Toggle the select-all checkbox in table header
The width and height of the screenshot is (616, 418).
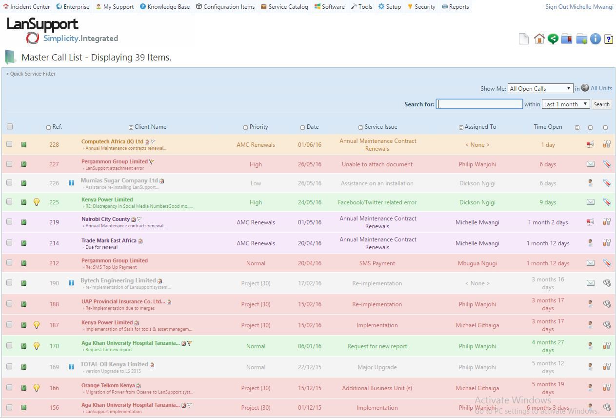point(9,127)
